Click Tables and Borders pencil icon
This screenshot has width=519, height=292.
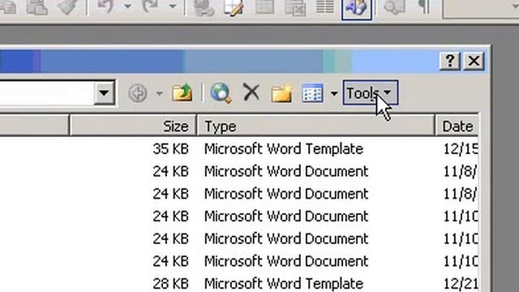pos(234,7)
